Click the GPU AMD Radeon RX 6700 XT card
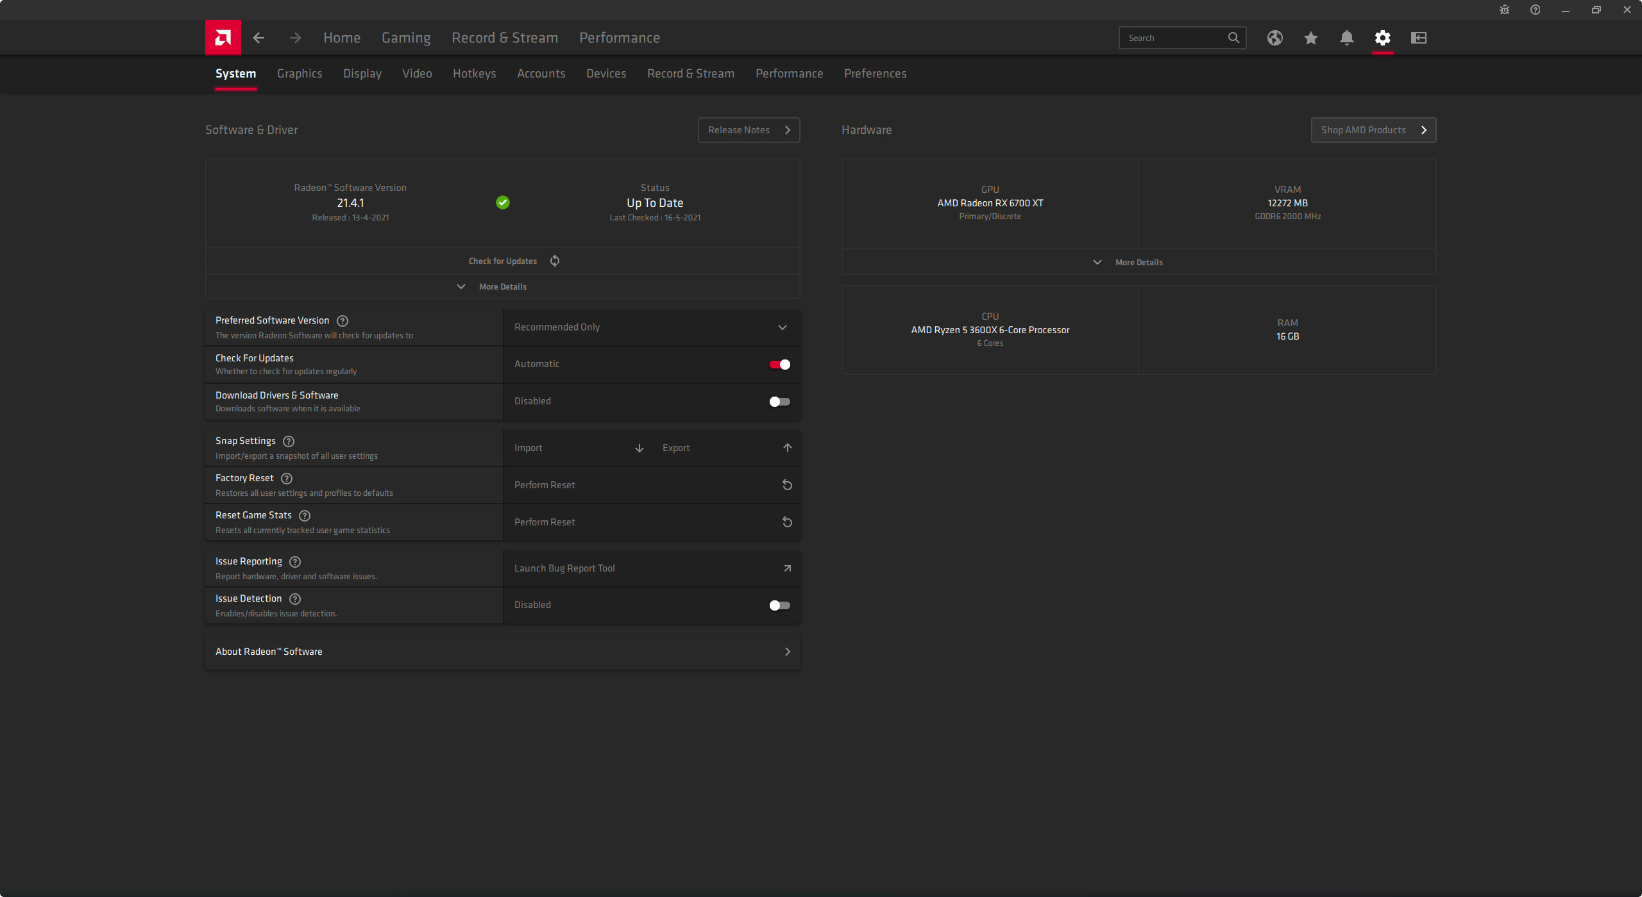Image resolution: width=1642 pixels, height=897 pixels. [x=990, y=203]
